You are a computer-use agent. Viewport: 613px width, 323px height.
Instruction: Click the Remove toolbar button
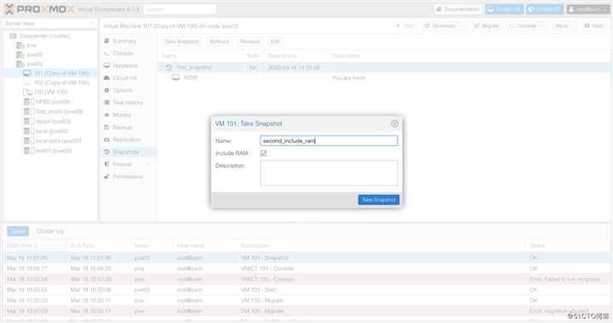(x=249, y=41)
